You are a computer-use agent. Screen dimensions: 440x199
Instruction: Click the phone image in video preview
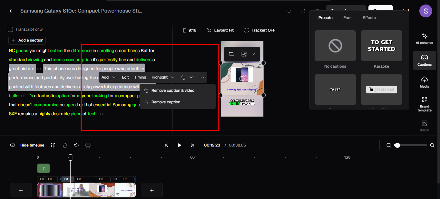(242, 75)
